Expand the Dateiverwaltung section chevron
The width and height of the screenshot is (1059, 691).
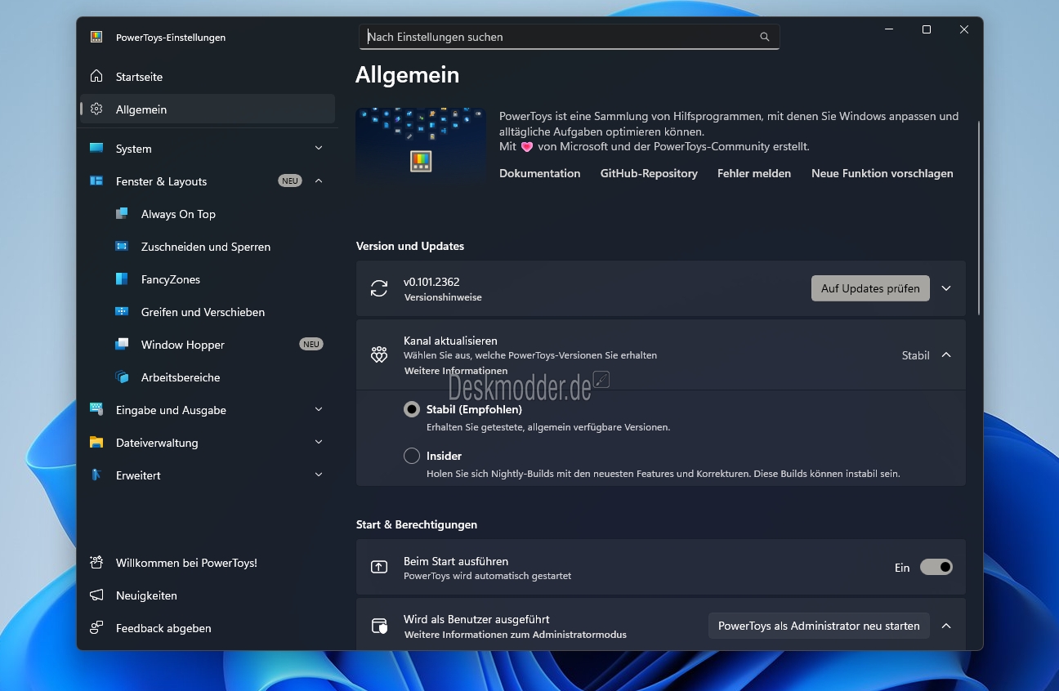319,442
